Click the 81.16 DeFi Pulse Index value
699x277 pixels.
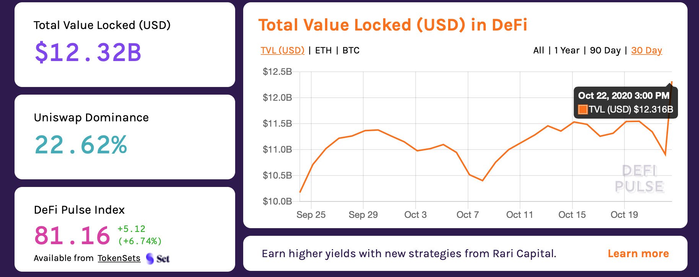(x=72, y=235)
